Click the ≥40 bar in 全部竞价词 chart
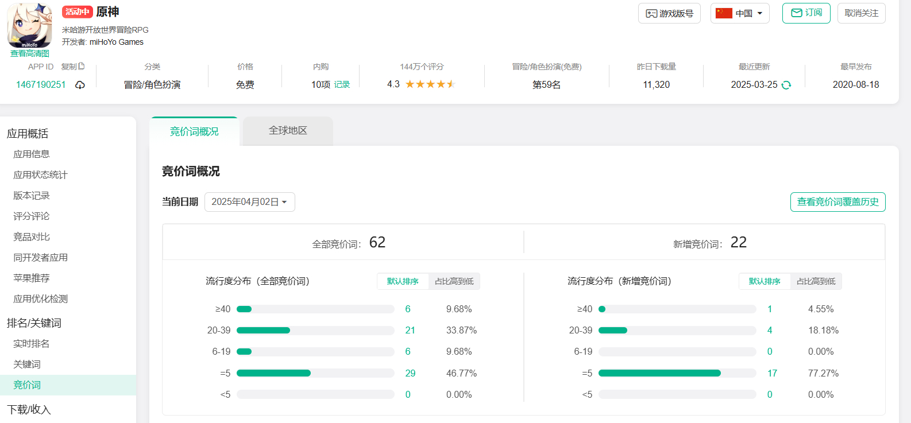The height and width of the screenshot is (423, 911). pyautogui.click(x=315, y=309)
